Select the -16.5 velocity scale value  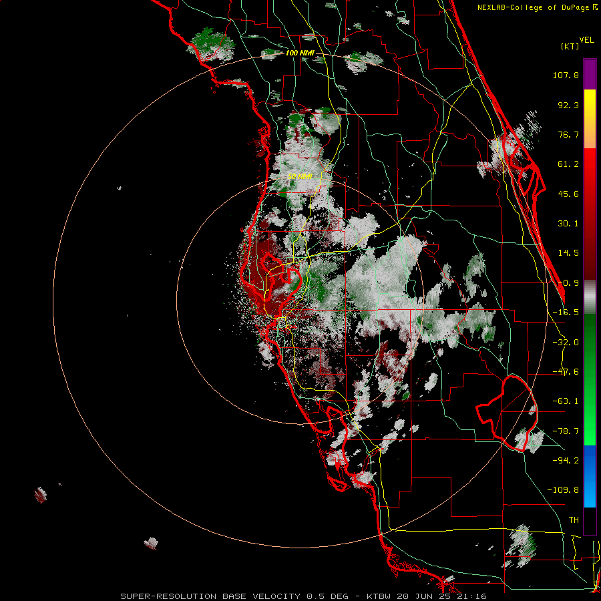tap(566, 313)
